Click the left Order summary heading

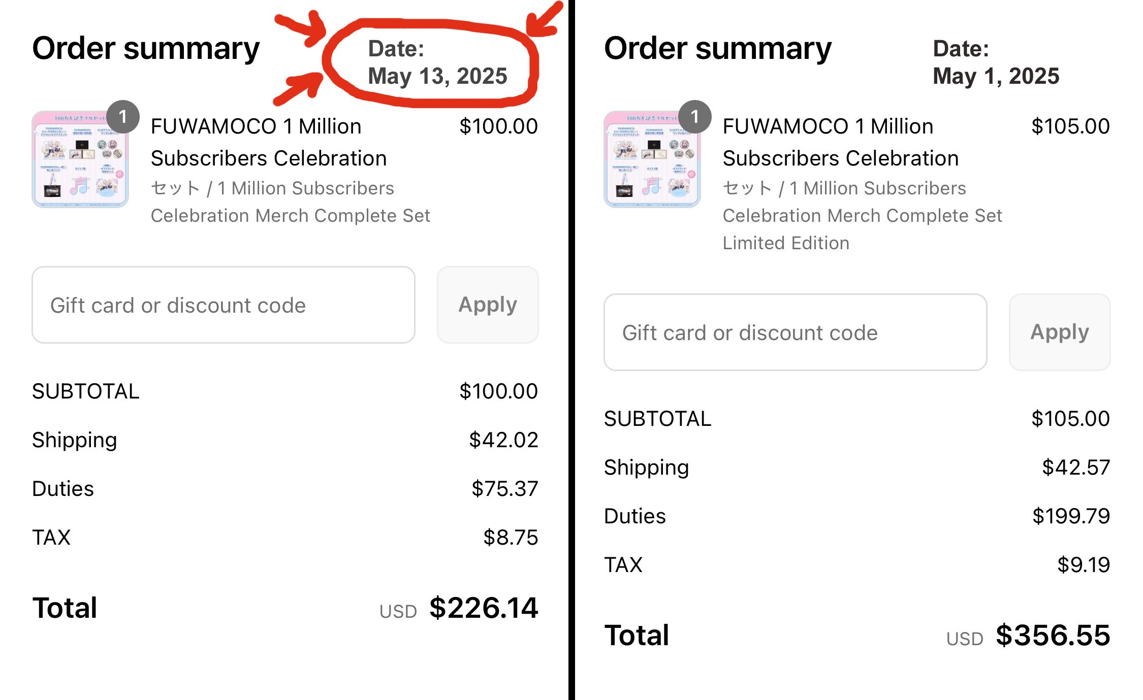coord(146,49)
